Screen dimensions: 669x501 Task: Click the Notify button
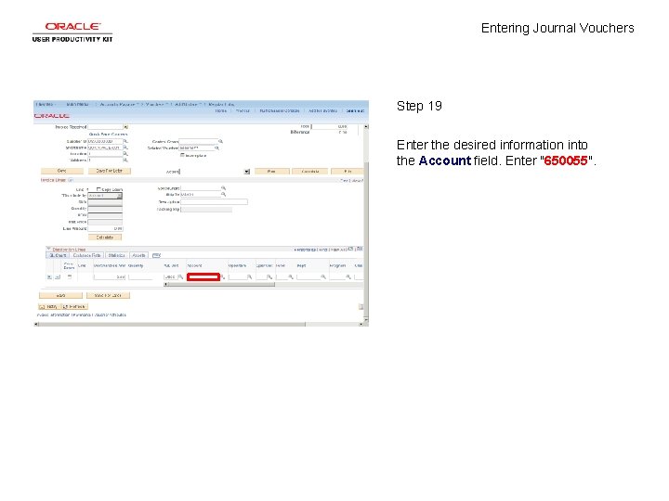(x=49, y=307)
